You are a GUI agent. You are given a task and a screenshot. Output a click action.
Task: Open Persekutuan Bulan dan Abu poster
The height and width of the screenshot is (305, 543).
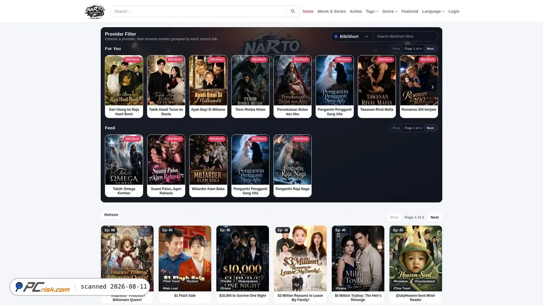click(x=293, y=80)
